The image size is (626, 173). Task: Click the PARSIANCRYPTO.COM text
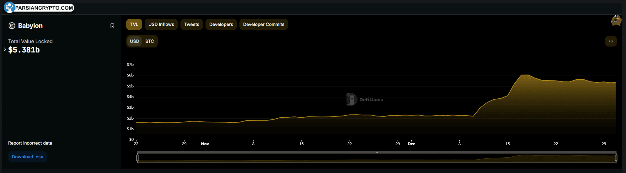coord(44,8)
